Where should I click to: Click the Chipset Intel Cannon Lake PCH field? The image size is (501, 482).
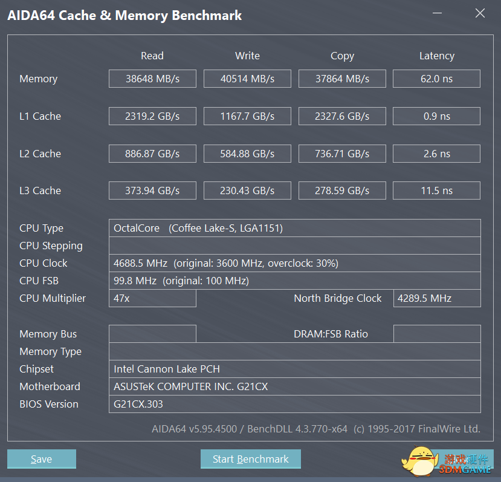point(294,369)
